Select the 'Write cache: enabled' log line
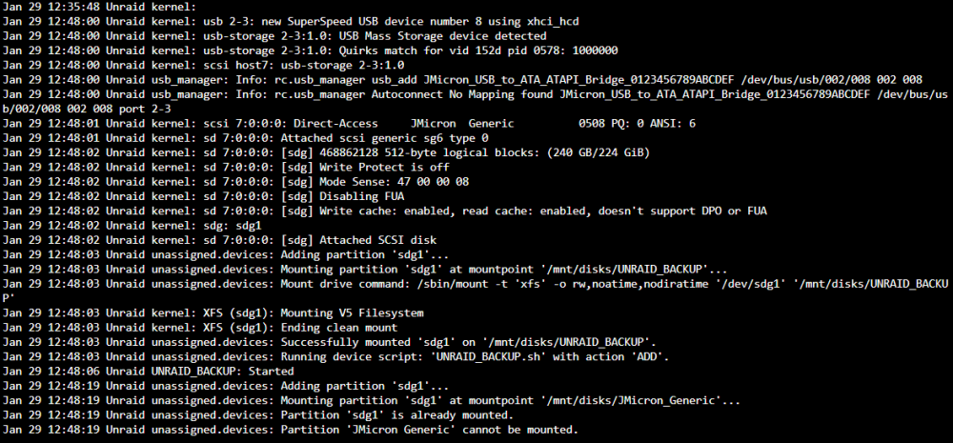 pyautogui.click(x=385, y=211)
